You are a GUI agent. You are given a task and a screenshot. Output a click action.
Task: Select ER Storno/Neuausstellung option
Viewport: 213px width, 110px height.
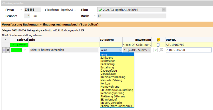pos(117,90)
